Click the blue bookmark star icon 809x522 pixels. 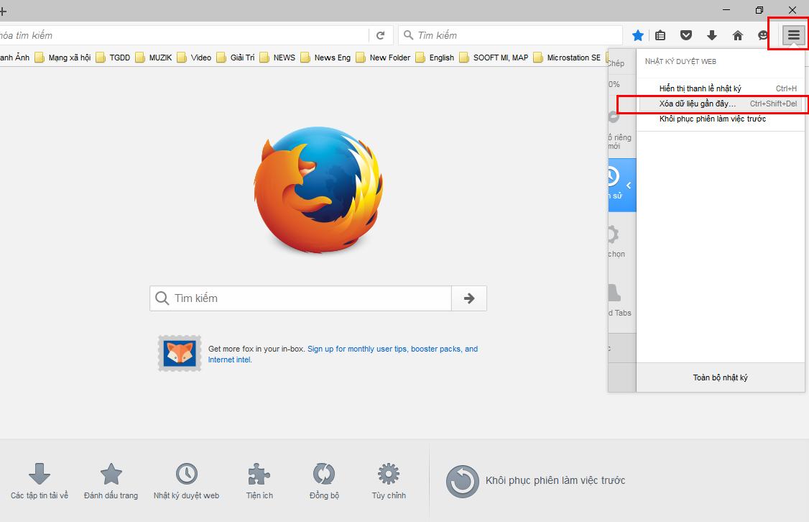click(638, 35)
